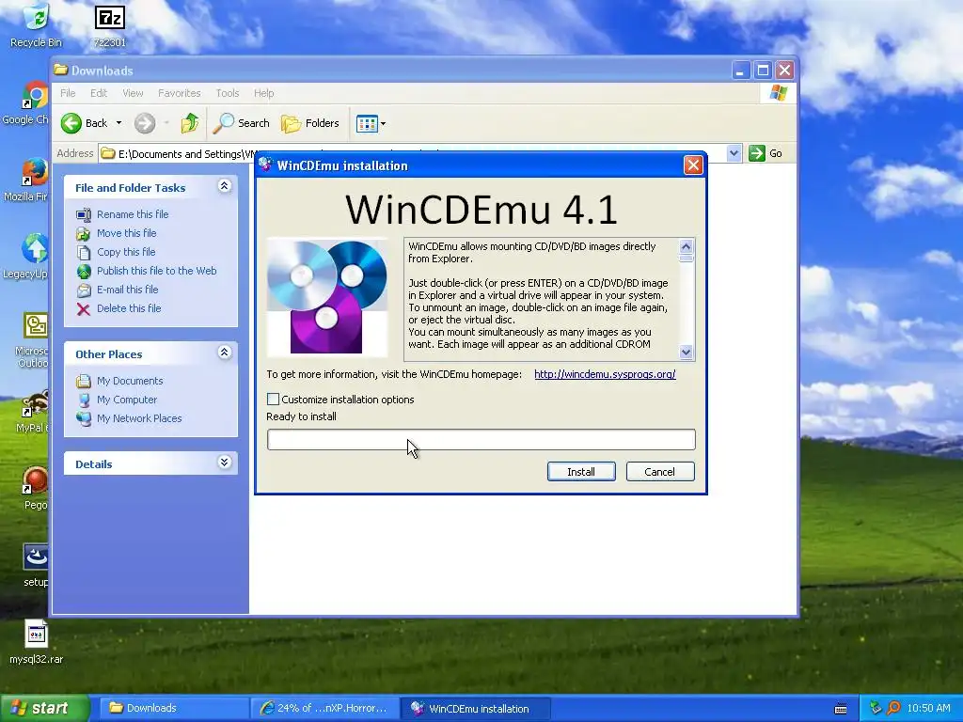Image resolution: width=963 pixels, height=722 pixels.
Task: Click the Forward arrow in Downloads toolbar
Action: 145,123
